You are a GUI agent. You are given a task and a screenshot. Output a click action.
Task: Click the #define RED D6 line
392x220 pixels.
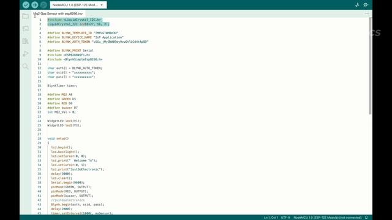[60, 103]
